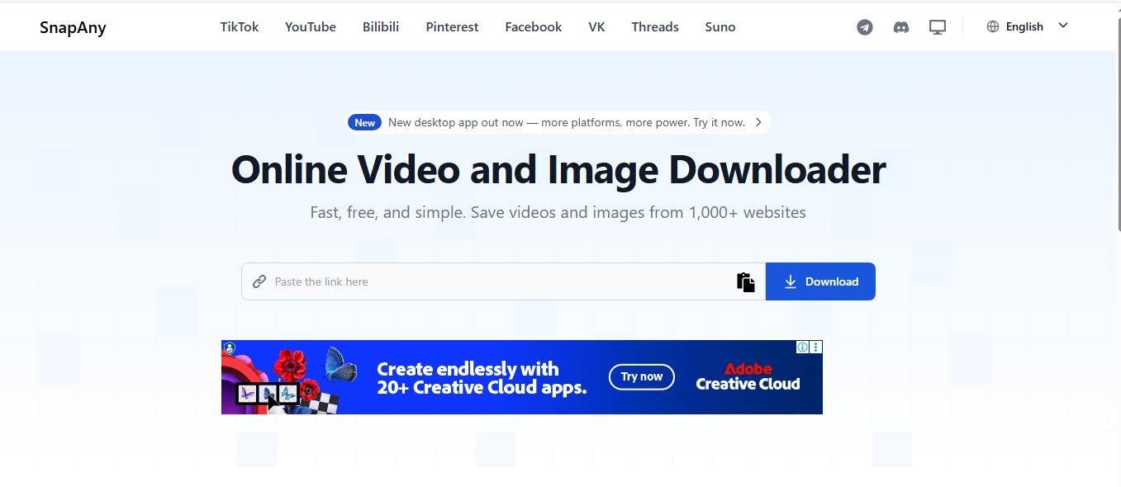The height and width of the screenshot is (487, 1121).
Task: Select Pinterest in the navigation
Action: [452, 26]
